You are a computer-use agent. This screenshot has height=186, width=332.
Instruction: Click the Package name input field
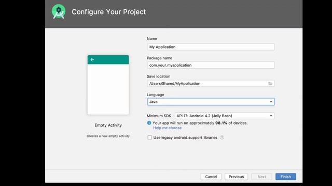click(x=211, y=65)
